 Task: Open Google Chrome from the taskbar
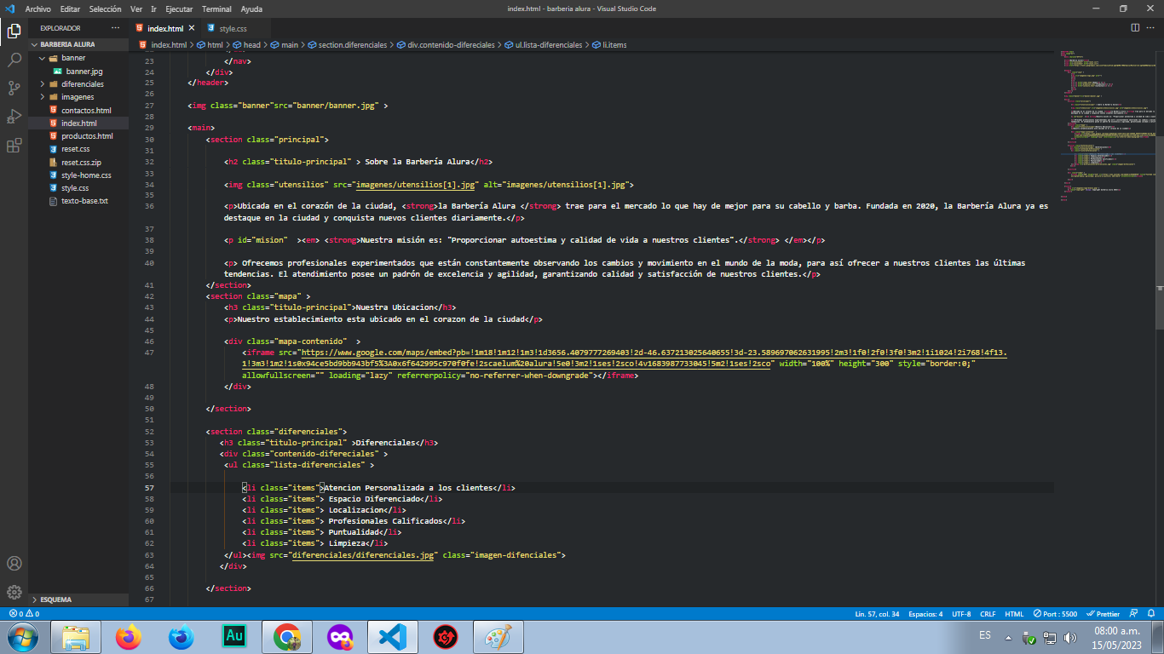(x=287, y=636)
